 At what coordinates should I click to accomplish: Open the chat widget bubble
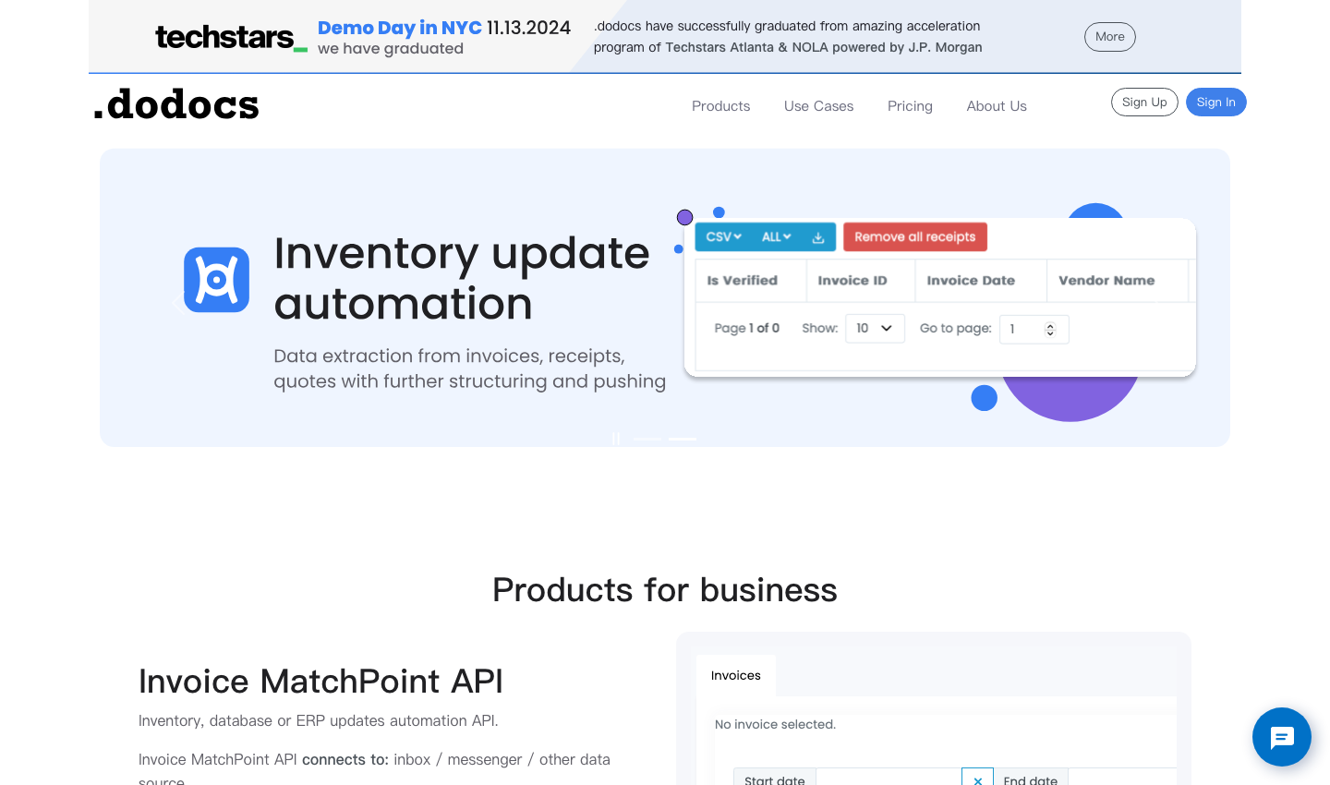[x=1282, y=737]
